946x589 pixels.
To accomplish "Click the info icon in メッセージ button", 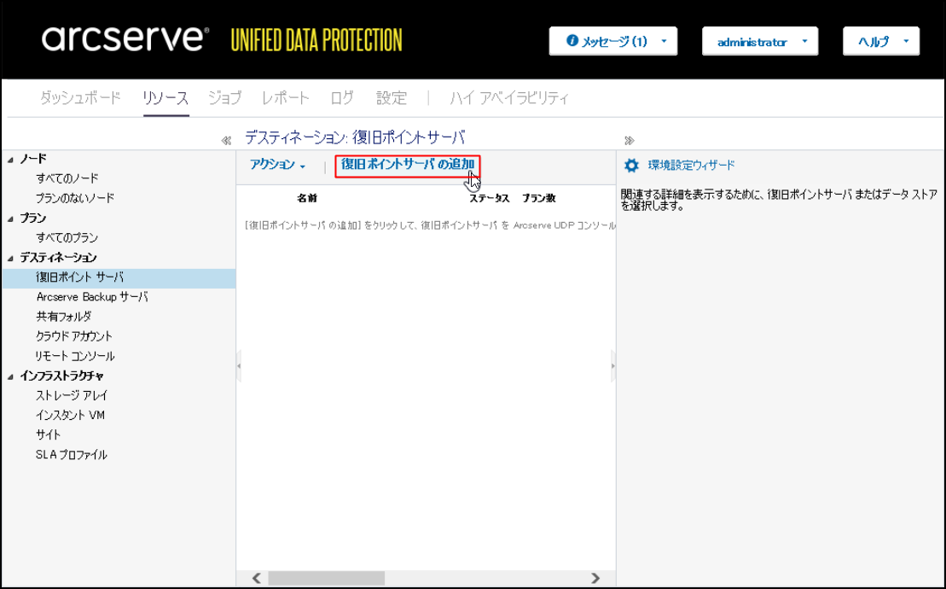I will 572,41.
